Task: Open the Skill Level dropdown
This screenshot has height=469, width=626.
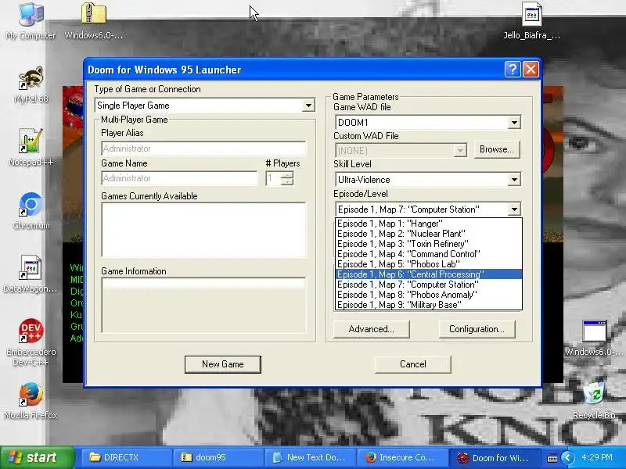Action: click(x=514, y=180)
